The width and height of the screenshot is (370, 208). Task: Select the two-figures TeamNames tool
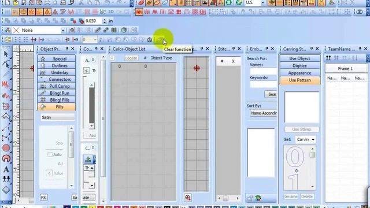(x=6, y=179)
